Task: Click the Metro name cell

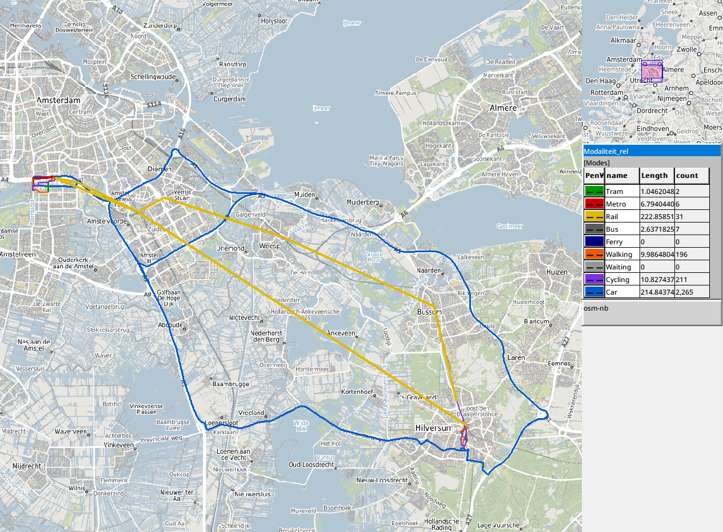Action: coord(622,204)
